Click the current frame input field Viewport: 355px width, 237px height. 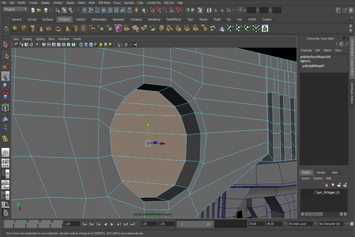point(72,224)
